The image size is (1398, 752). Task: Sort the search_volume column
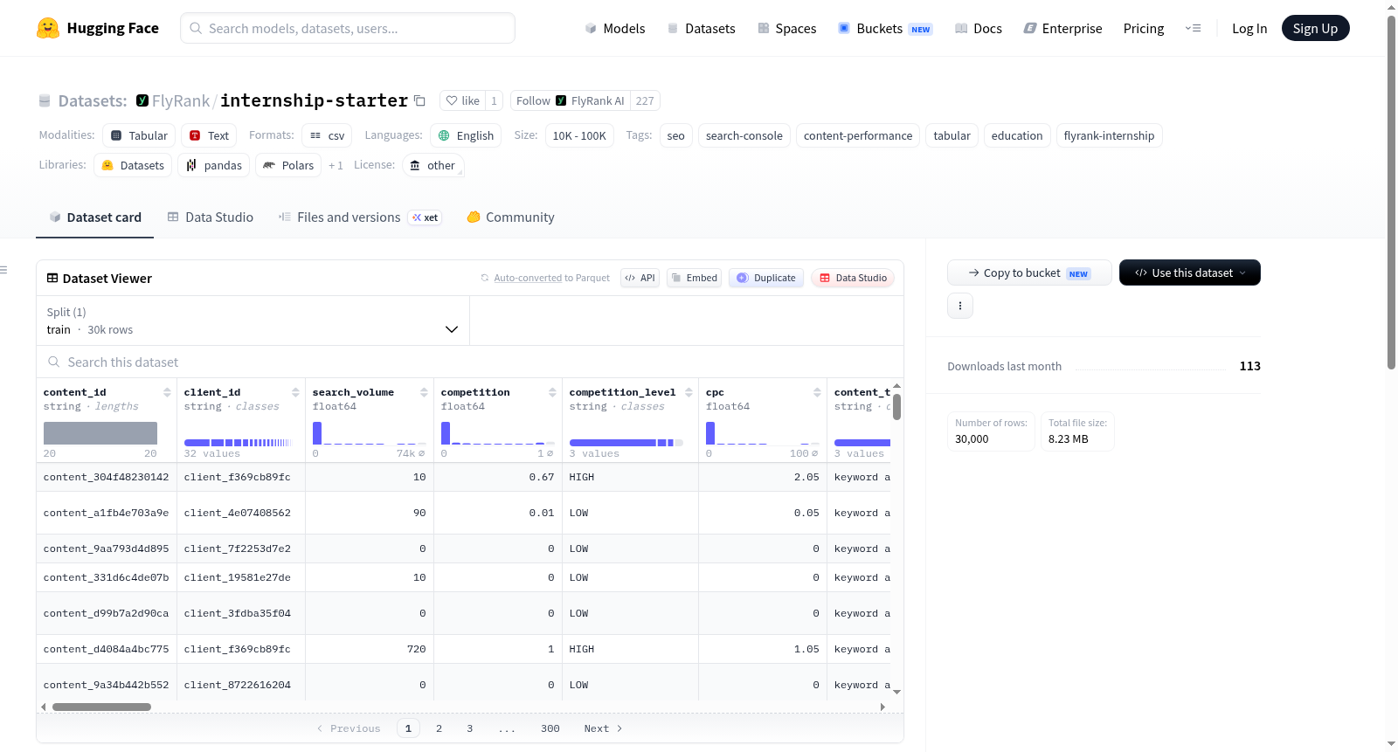coord(424,392)
